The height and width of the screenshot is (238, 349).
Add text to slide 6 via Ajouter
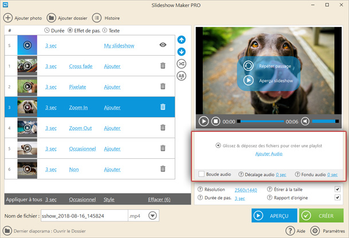pos(112,169)
